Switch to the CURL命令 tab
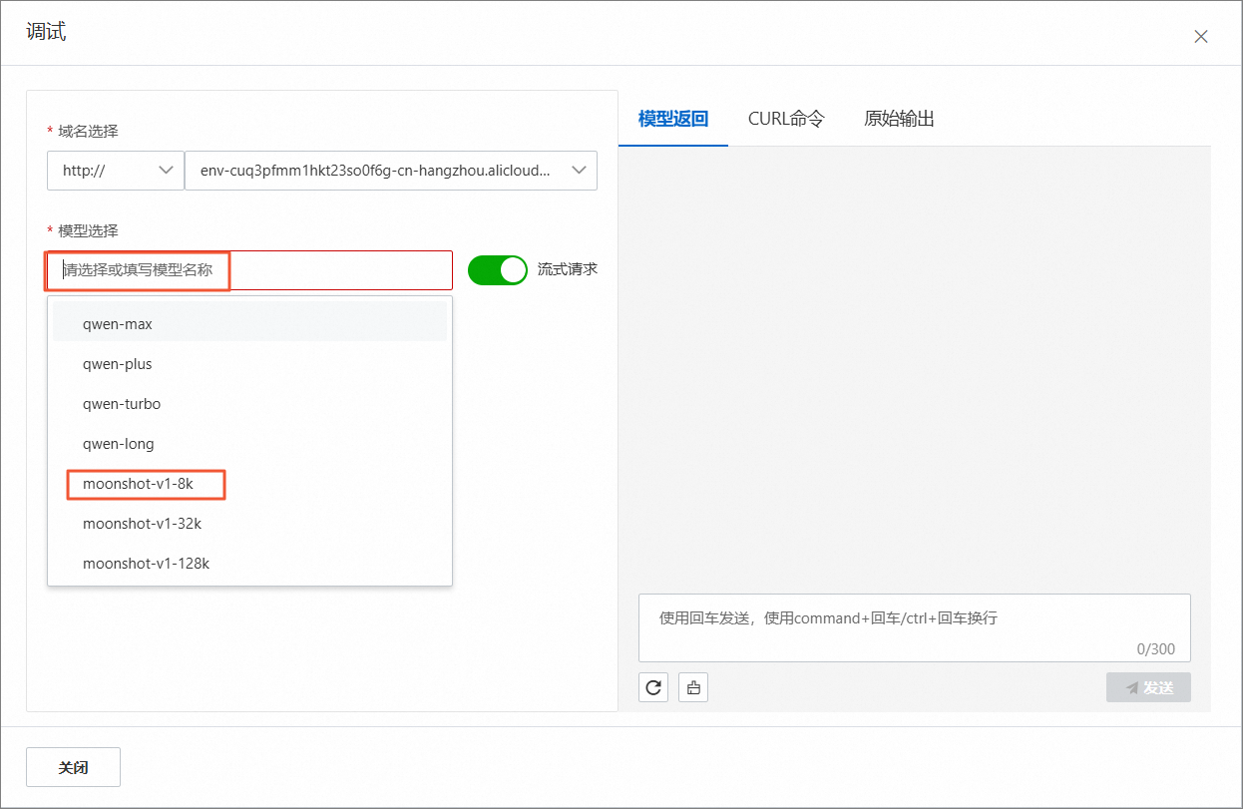Image resolution: width=1243 pixels, height=809 pixels. pyautogui.click(x=786, y=119)
